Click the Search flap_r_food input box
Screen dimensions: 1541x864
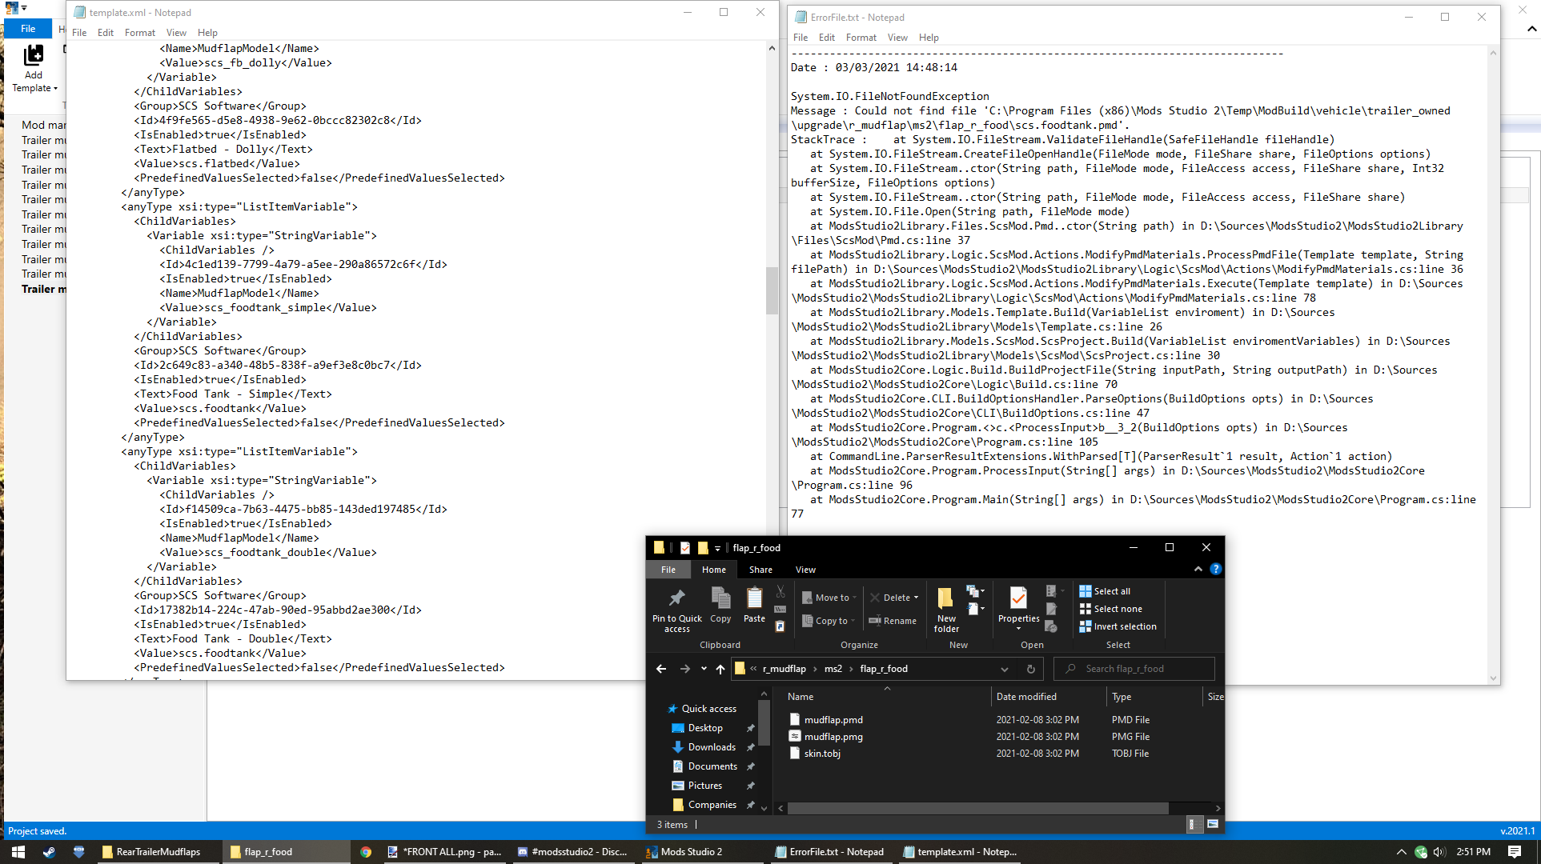[x=1134, y=668]
